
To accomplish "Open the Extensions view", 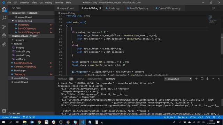I will coord(4,44).
